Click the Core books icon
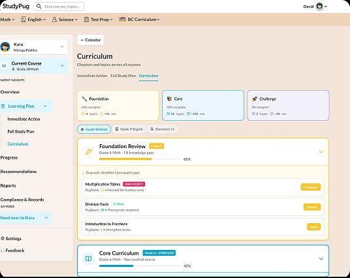The width and height of the screenshot is (350, 278). coord(169,99)
